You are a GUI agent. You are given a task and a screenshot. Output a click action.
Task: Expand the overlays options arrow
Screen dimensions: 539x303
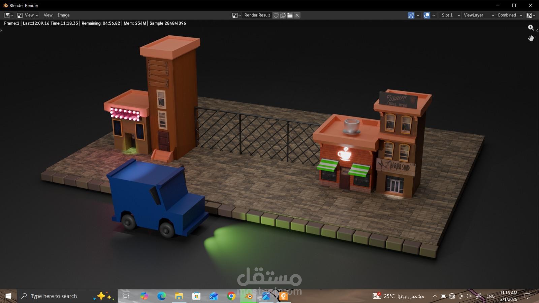pos(434,15)
